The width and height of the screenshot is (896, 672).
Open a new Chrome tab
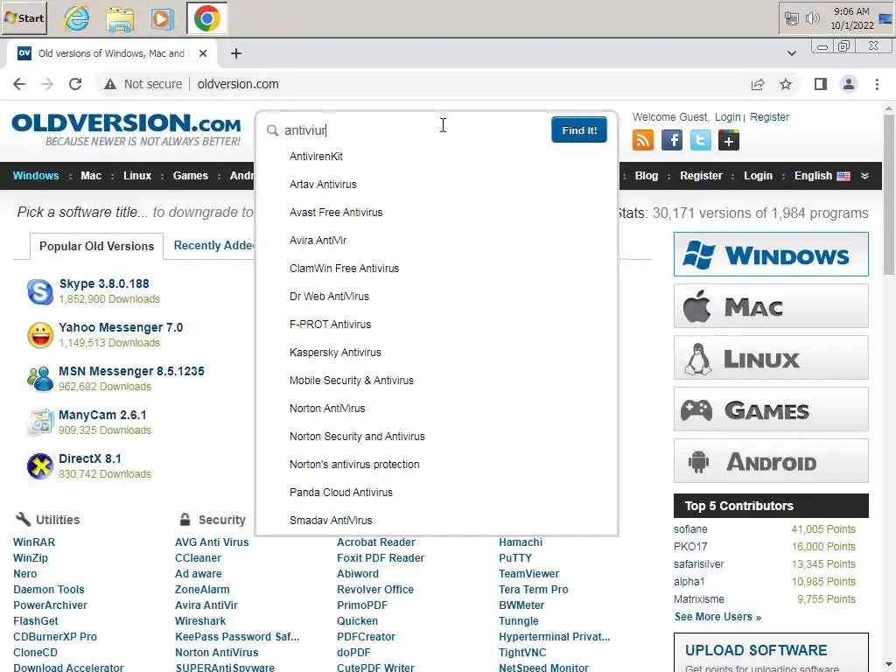coord(236,53)
